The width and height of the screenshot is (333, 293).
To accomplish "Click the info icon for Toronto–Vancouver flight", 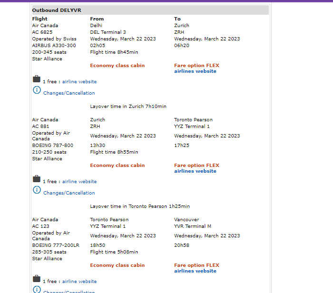I will pyautogui.click(x=37, y=289).
